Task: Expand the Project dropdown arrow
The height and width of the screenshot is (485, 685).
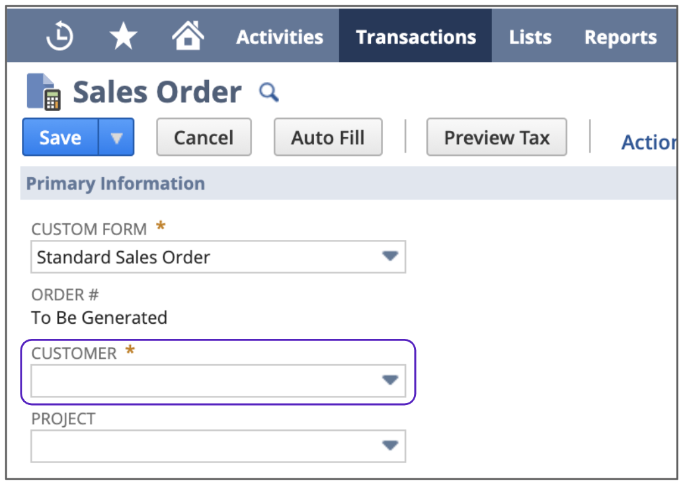Action: coord(390,446)
